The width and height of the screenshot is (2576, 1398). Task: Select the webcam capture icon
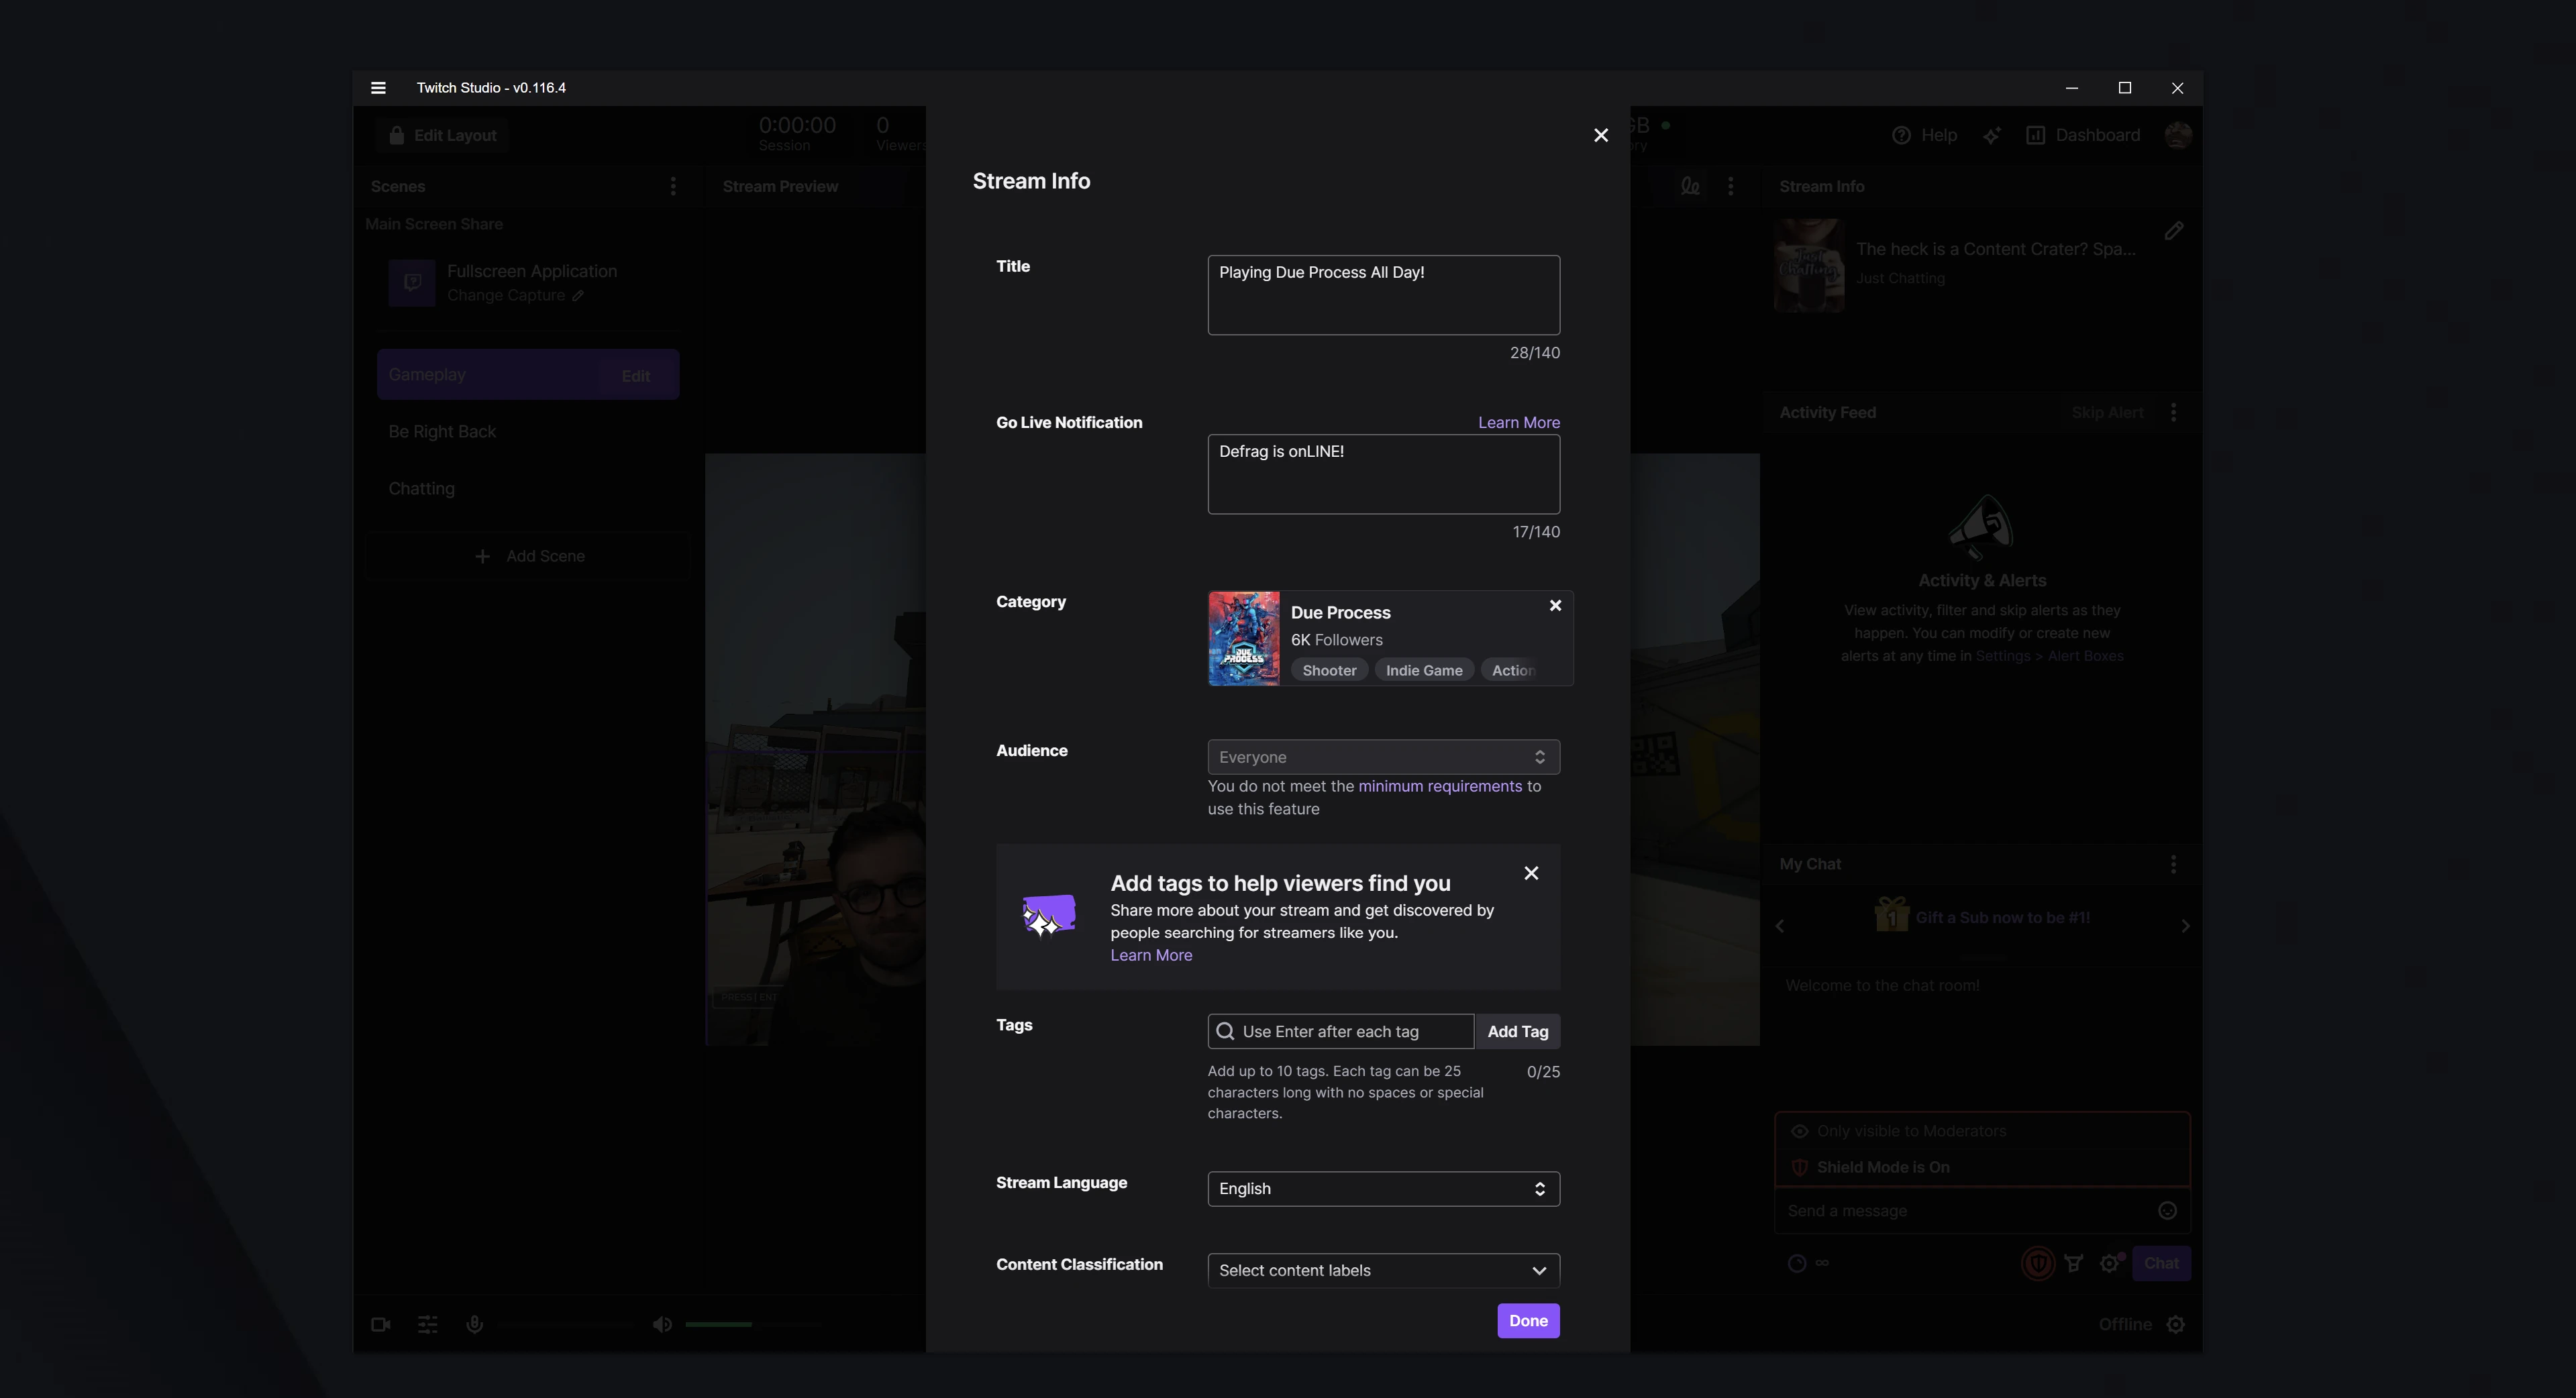(380, 1324)
